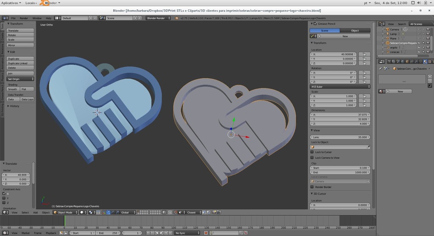Enable the Lock to Cursor checkbox
Viewport: 434px width, 236px height.
click(x=312, y=152)
